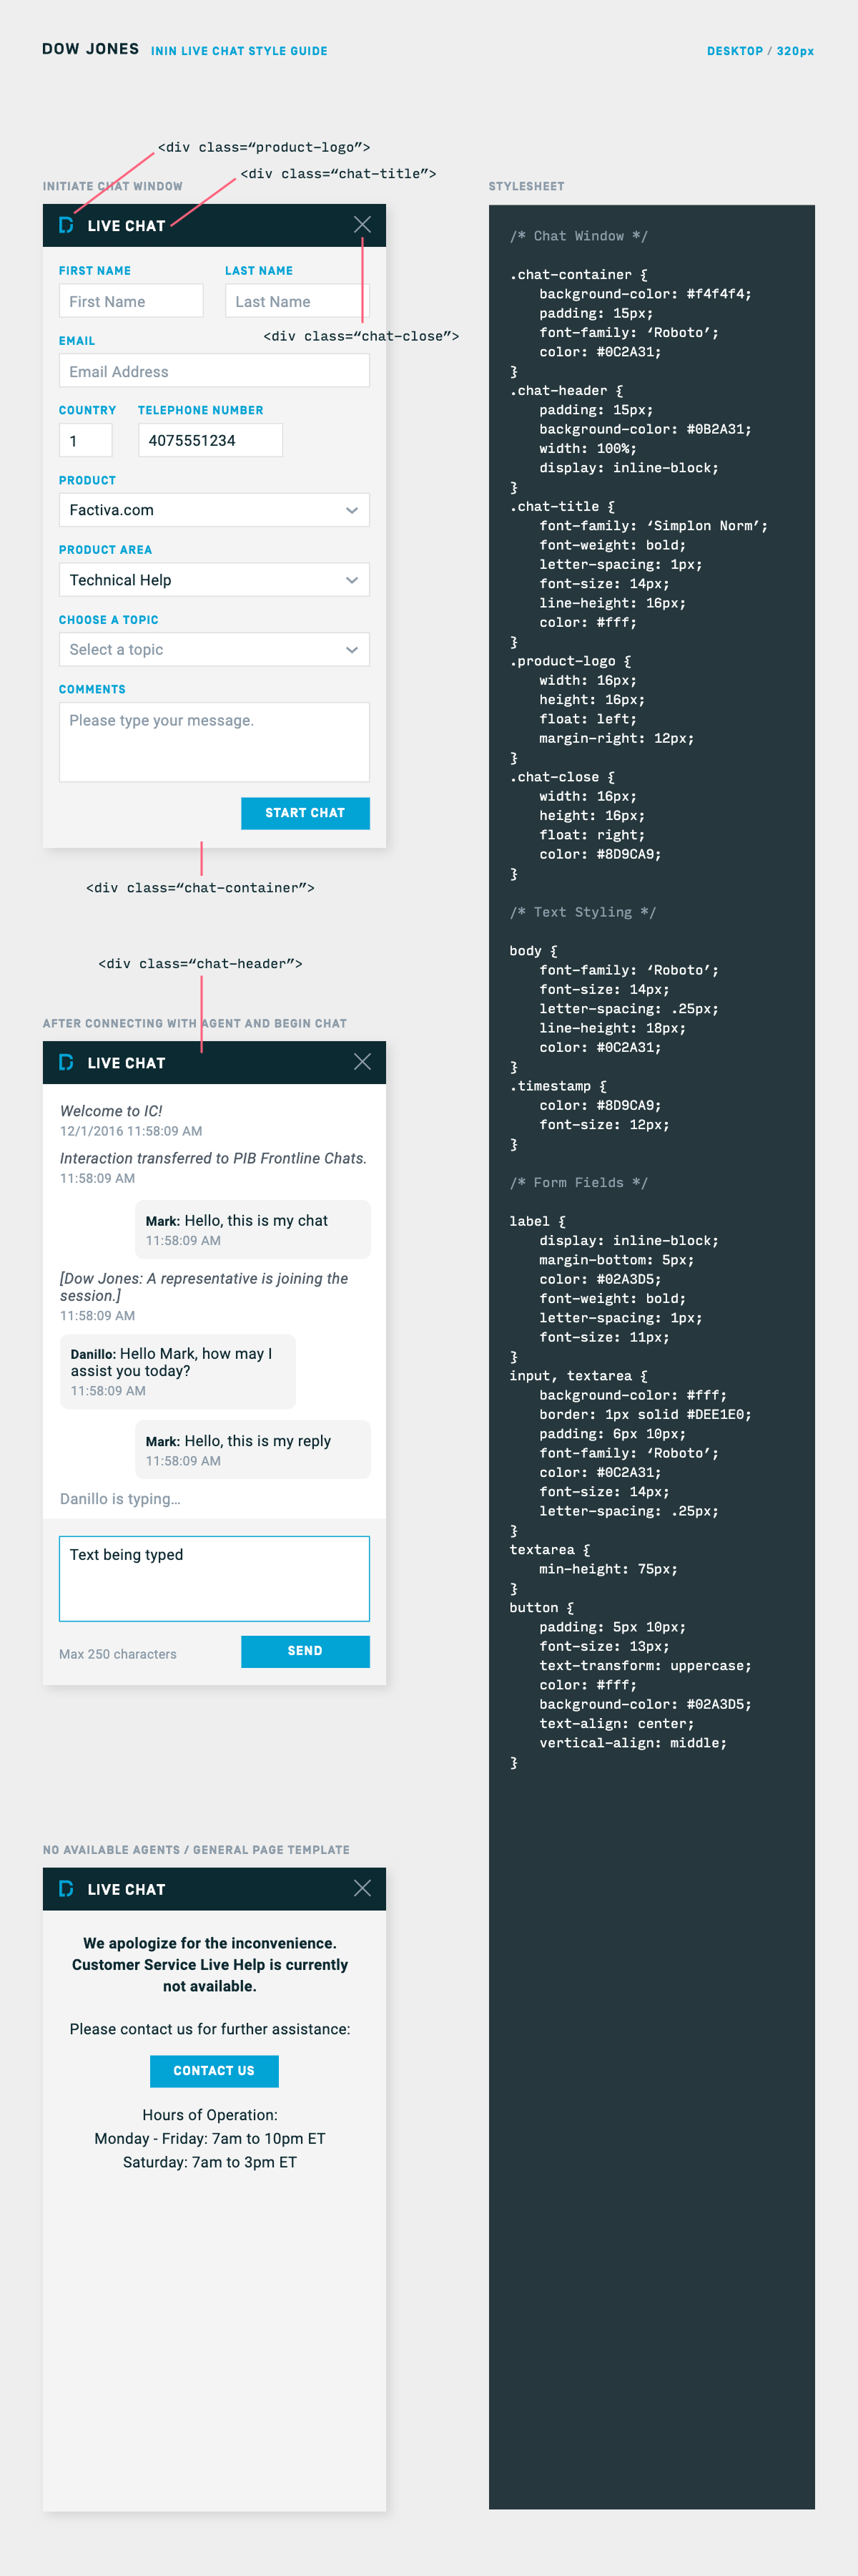This screenshot has height=2576, width=858.
Task: Click the PRODUCT AREA field label
Action: tap(105, 550)
